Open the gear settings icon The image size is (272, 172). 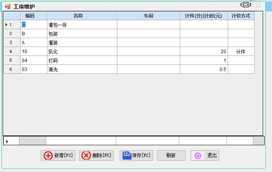pos(245,5)
